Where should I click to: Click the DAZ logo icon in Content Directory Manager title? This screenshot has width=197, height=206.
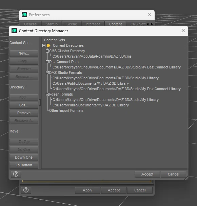coord(14,30)
